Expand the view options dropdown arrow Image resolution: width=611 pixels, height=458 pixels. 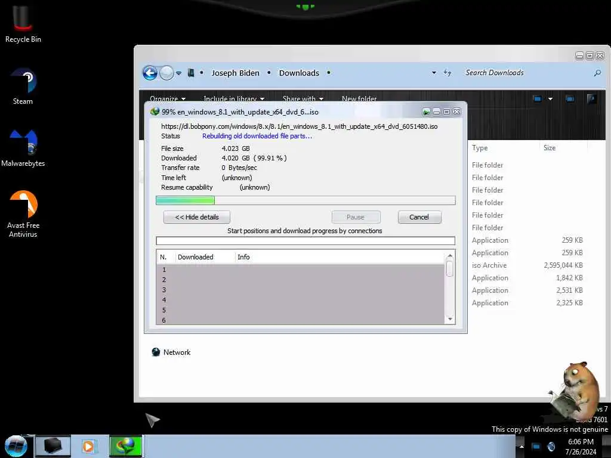[x=550, y=99]
